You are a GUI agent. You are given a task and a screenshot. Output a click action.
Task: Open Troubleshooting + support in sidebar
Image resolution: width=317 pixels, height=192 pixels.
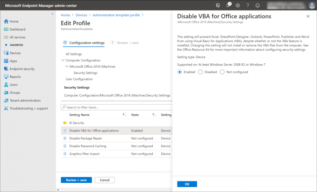click(29, 109)
